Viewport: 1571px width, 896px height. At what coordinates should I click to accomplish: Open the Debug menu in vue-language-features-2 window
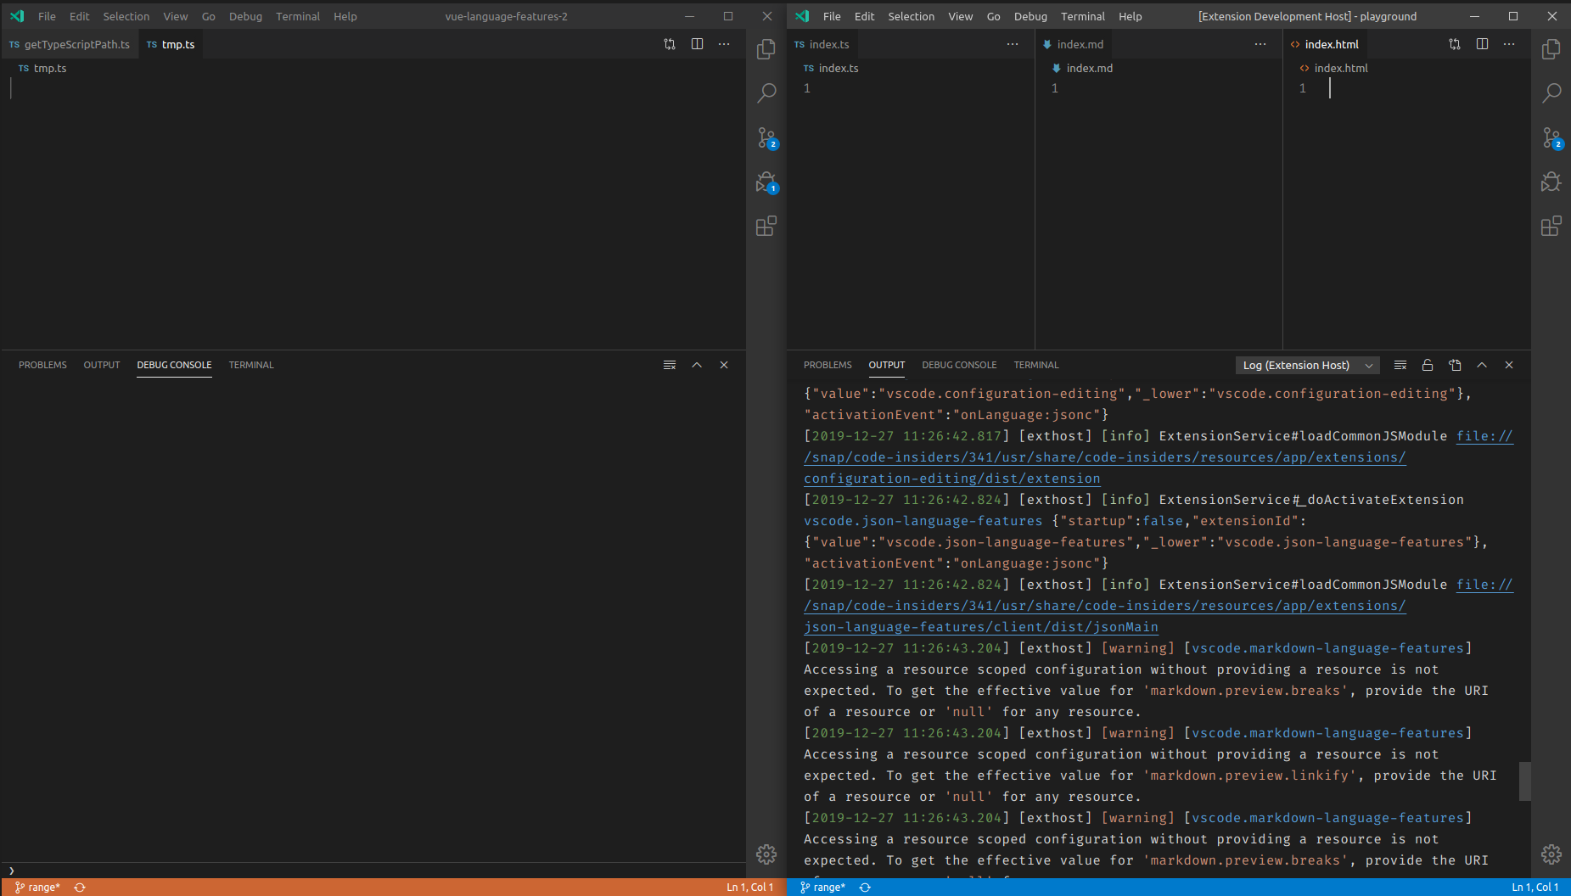click(245, 16)
